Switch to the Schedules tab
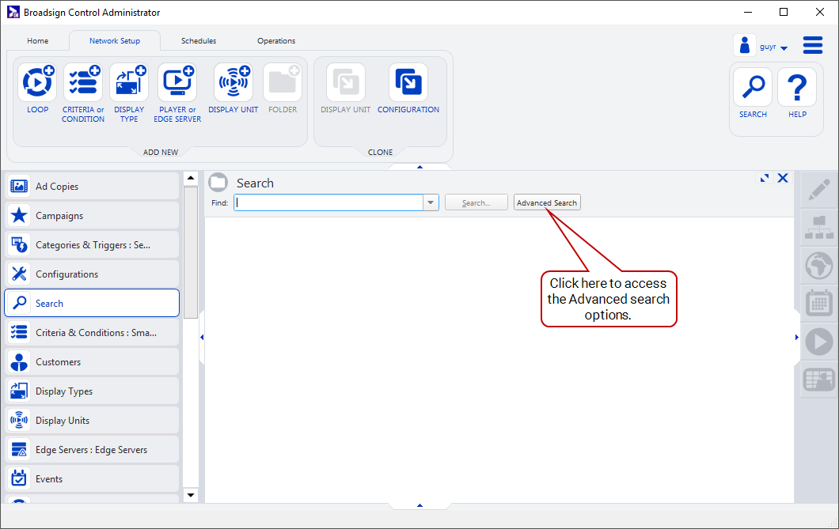Image resolution: width=839 pixels, height=529 pixels. (199, 40)
